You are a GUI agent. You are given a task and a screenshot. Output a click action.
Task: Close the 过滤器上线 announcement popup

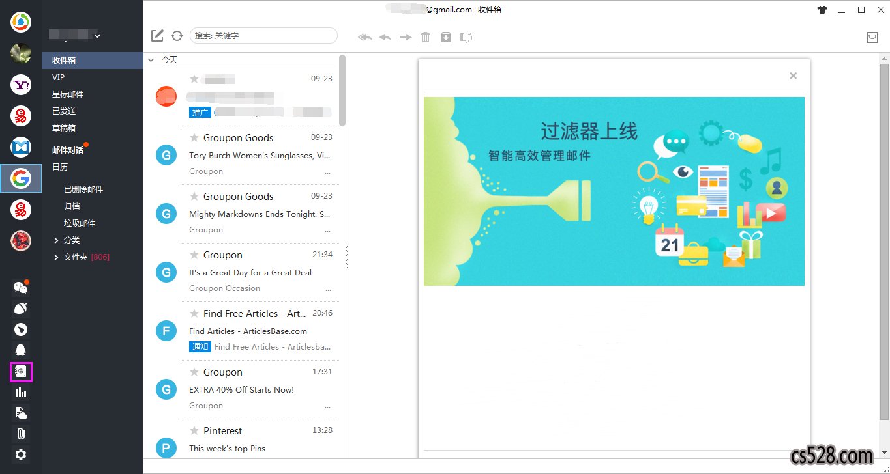click(x=793, y=76)
